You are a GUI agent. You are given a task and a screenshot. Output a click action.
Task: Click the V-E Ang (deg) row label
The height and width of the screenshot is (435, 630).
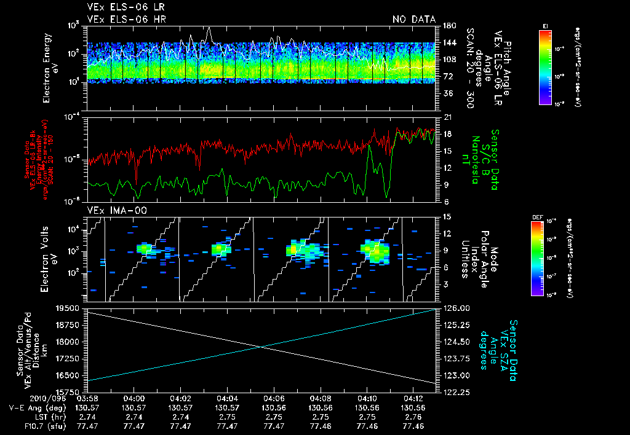coord(38,408)
